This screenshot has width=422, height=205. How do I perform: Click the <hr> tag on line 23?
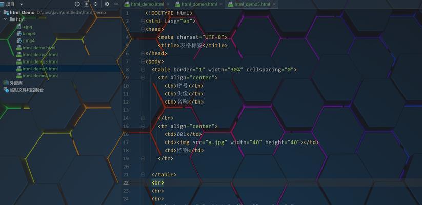pos(158,191)
